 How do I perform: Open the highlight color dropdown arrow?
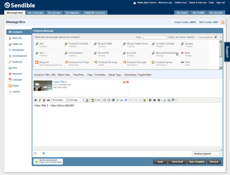96,100
